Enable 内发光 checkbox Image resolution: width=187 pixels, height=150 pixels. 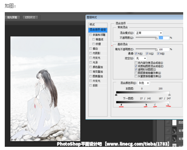pos(91,58)
